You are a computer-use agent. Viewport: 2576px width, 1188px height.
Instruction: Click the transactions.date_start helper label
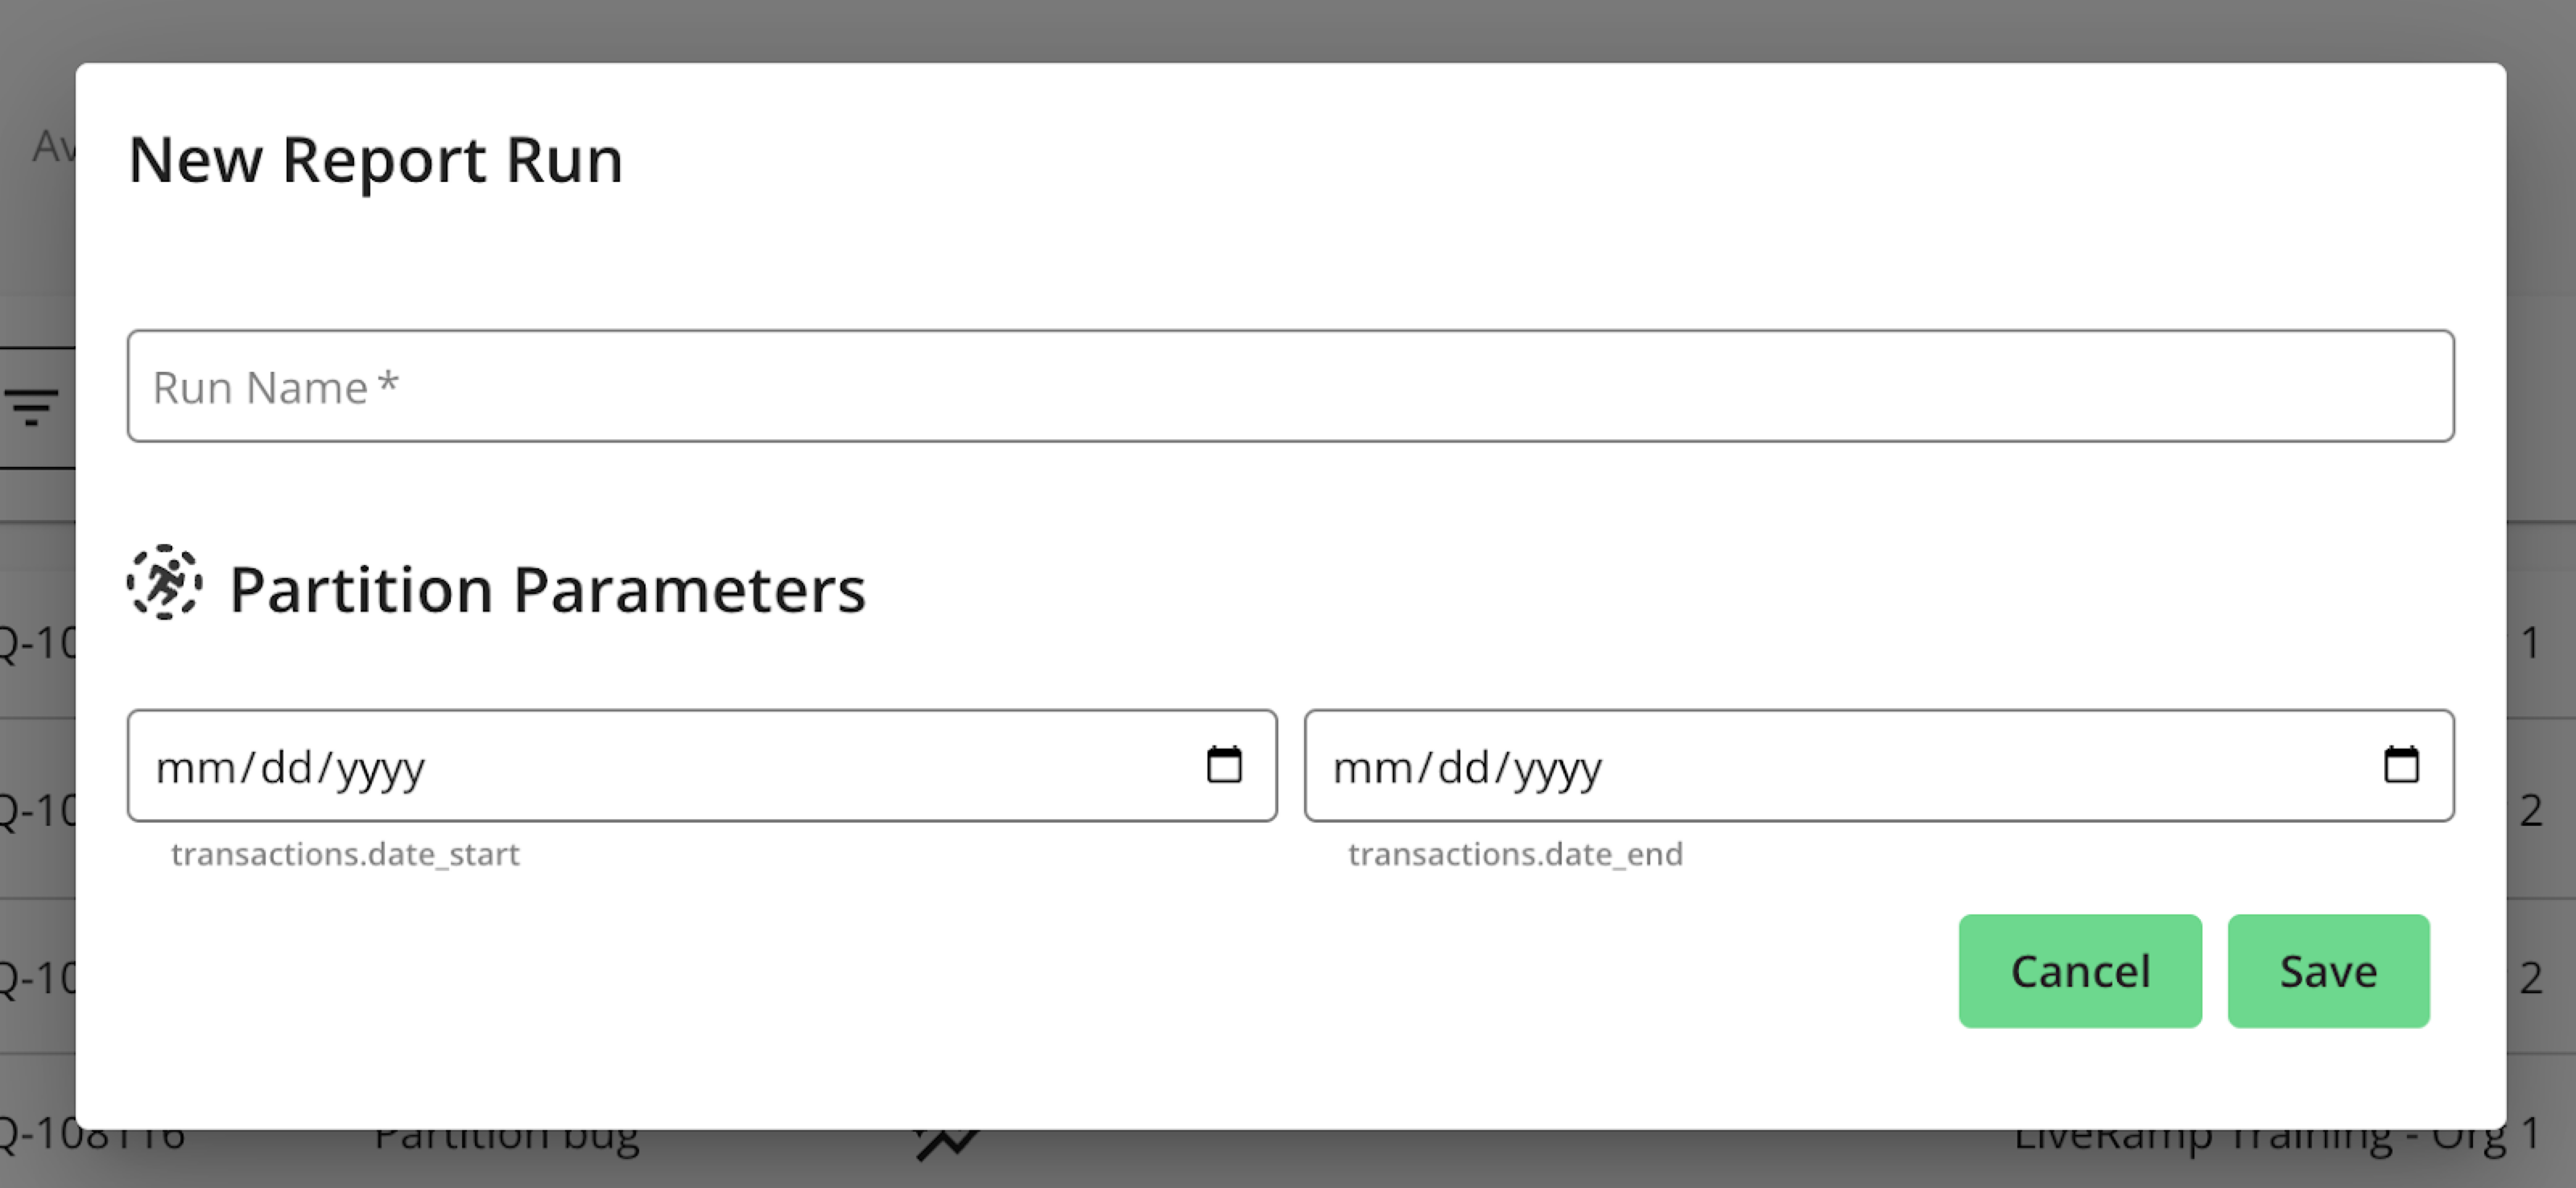[345, 854]
